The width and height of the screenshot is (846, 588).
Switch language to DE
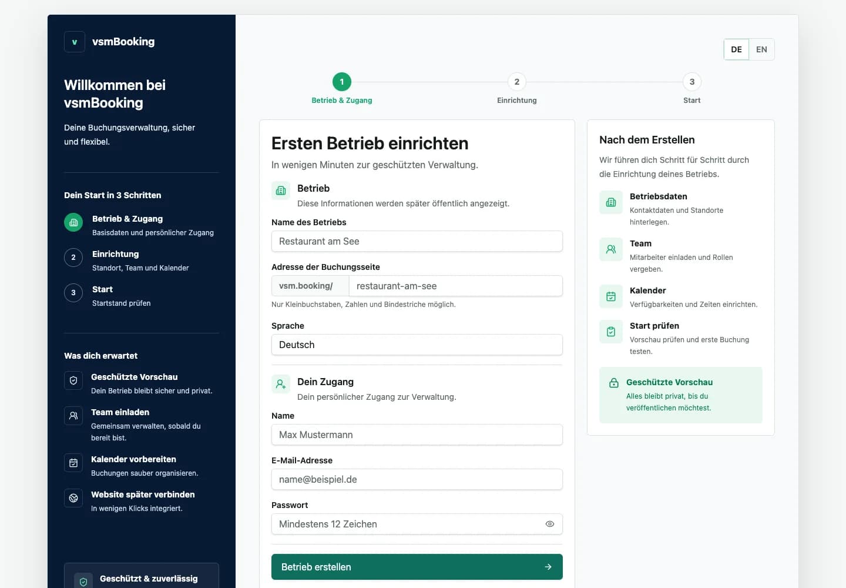(737, 49)
